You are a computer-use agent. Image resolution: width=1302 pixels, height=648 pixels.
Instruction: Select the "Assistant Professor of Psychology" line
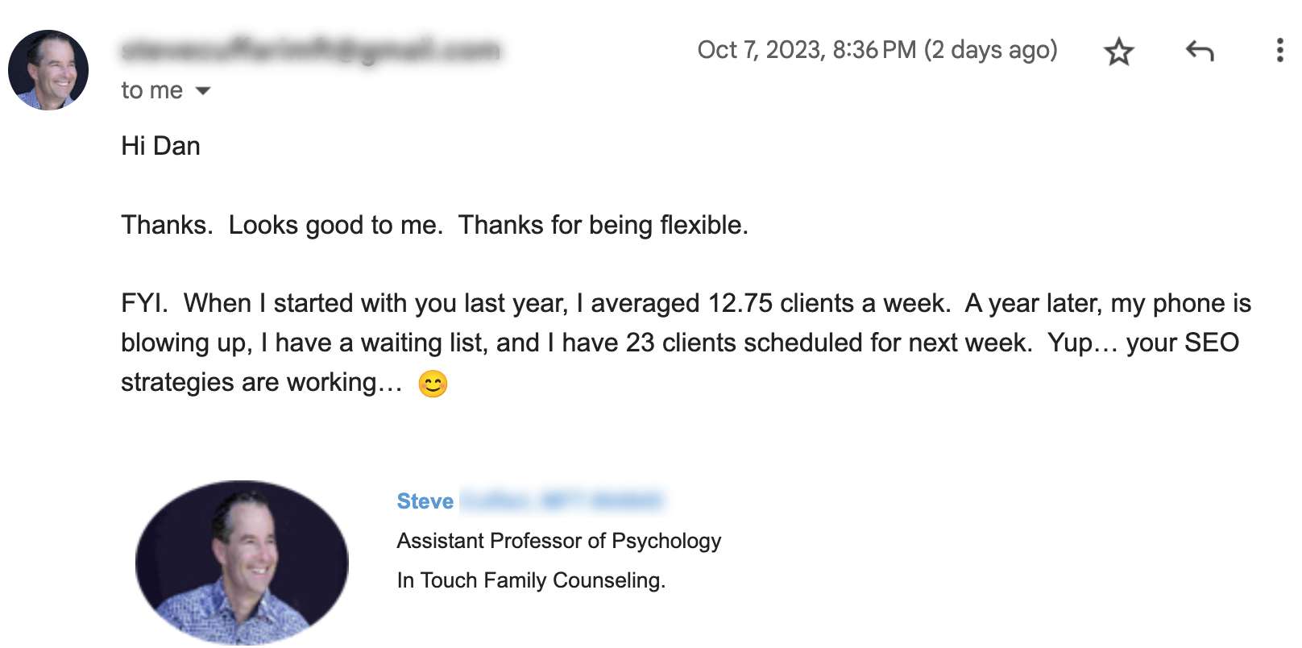(x=558, y=541)
